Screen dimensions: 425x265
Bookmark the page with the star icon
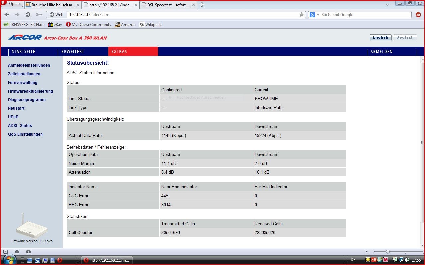coord(302,15)
